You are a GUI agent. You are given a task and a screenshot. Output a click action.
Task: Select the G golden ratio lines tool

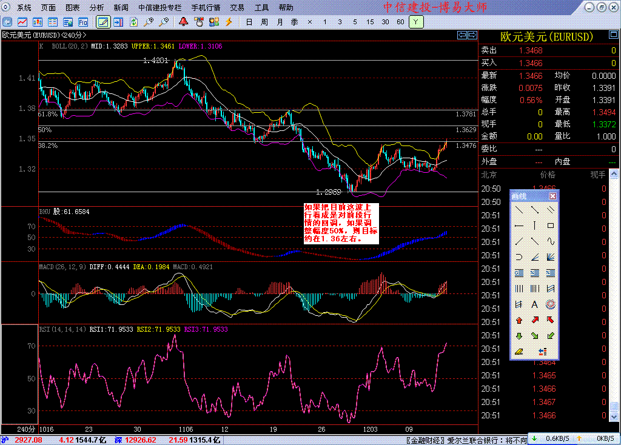tap(519, 273)
